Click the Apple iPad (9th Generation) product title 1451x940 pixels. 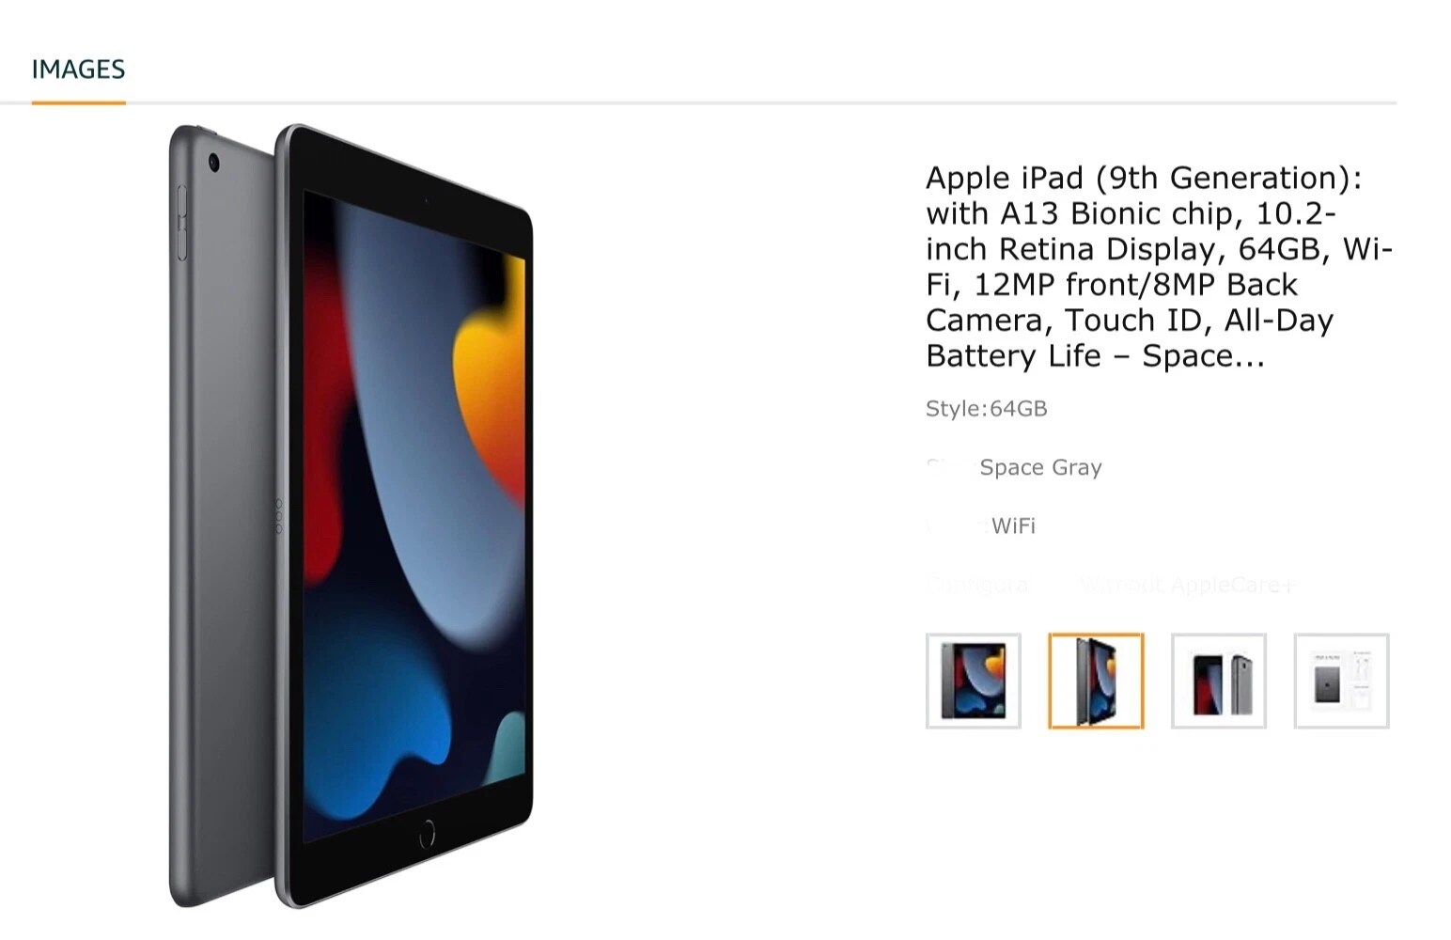(x=1158, y=267)
